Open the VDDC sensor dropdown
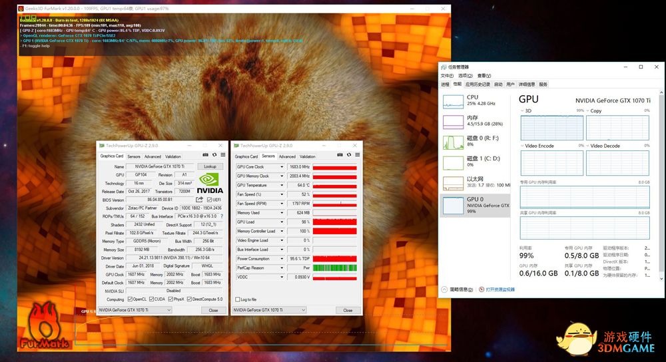Viewport: 666px width, 362px height. tap(282, 277)
